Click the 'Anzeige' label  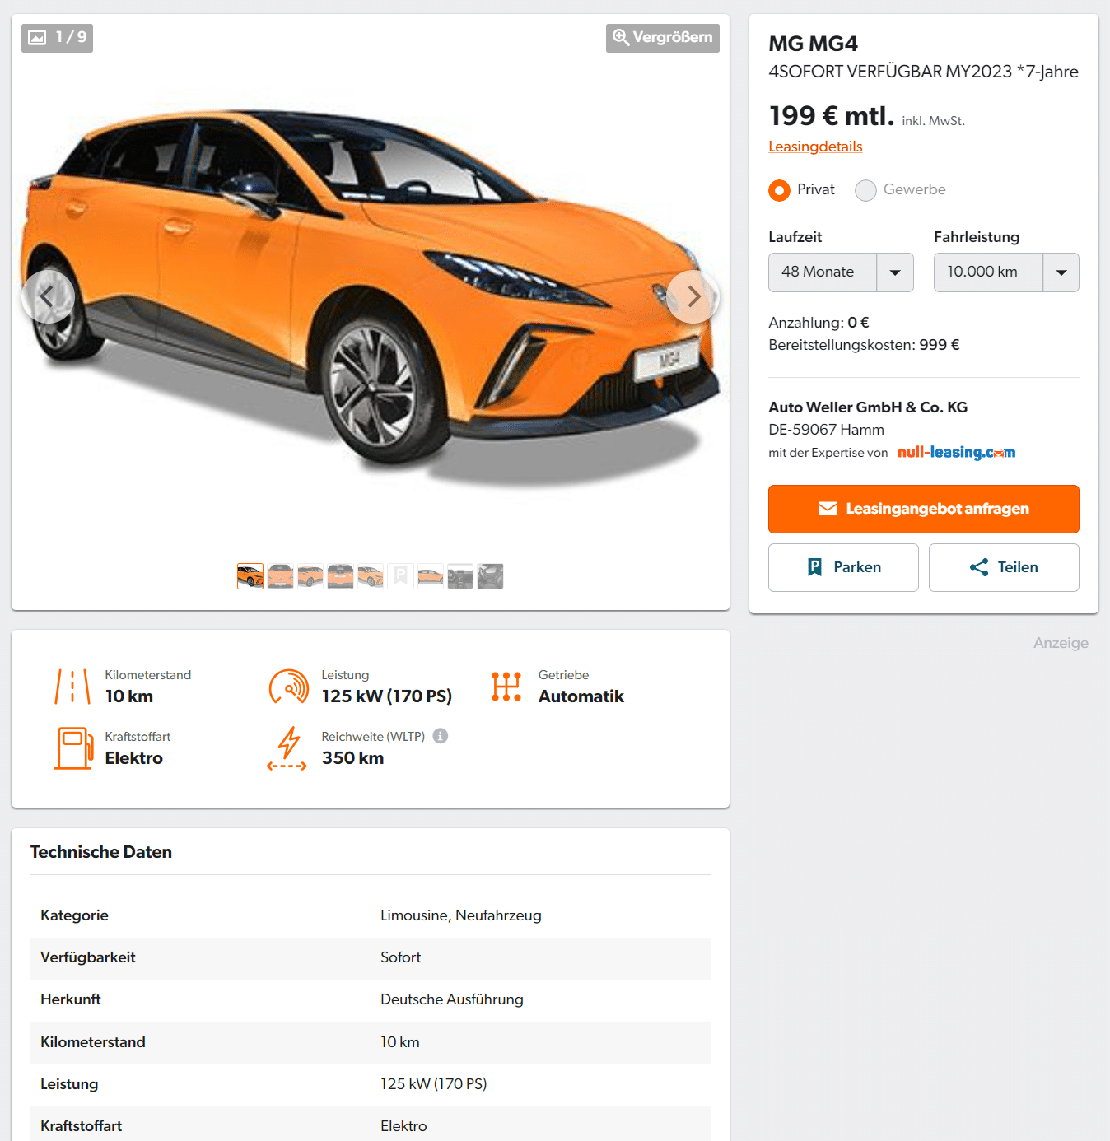[1061, 643]
